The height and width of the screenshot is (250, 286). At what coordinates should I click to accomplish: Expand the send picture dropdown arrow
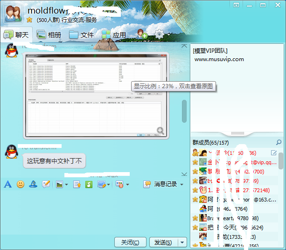pos(67,185)
